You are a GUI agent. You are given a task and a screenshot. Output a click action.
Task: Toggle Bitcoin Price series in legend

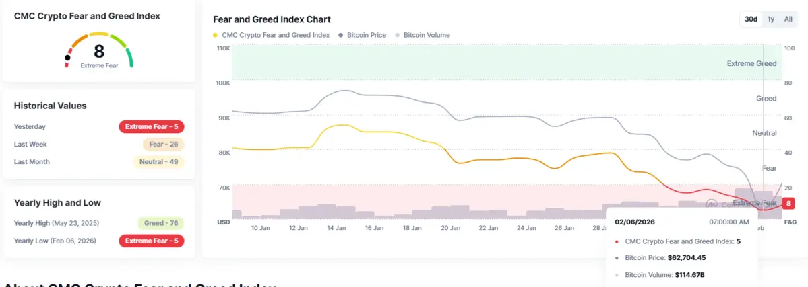click(366, 35)
